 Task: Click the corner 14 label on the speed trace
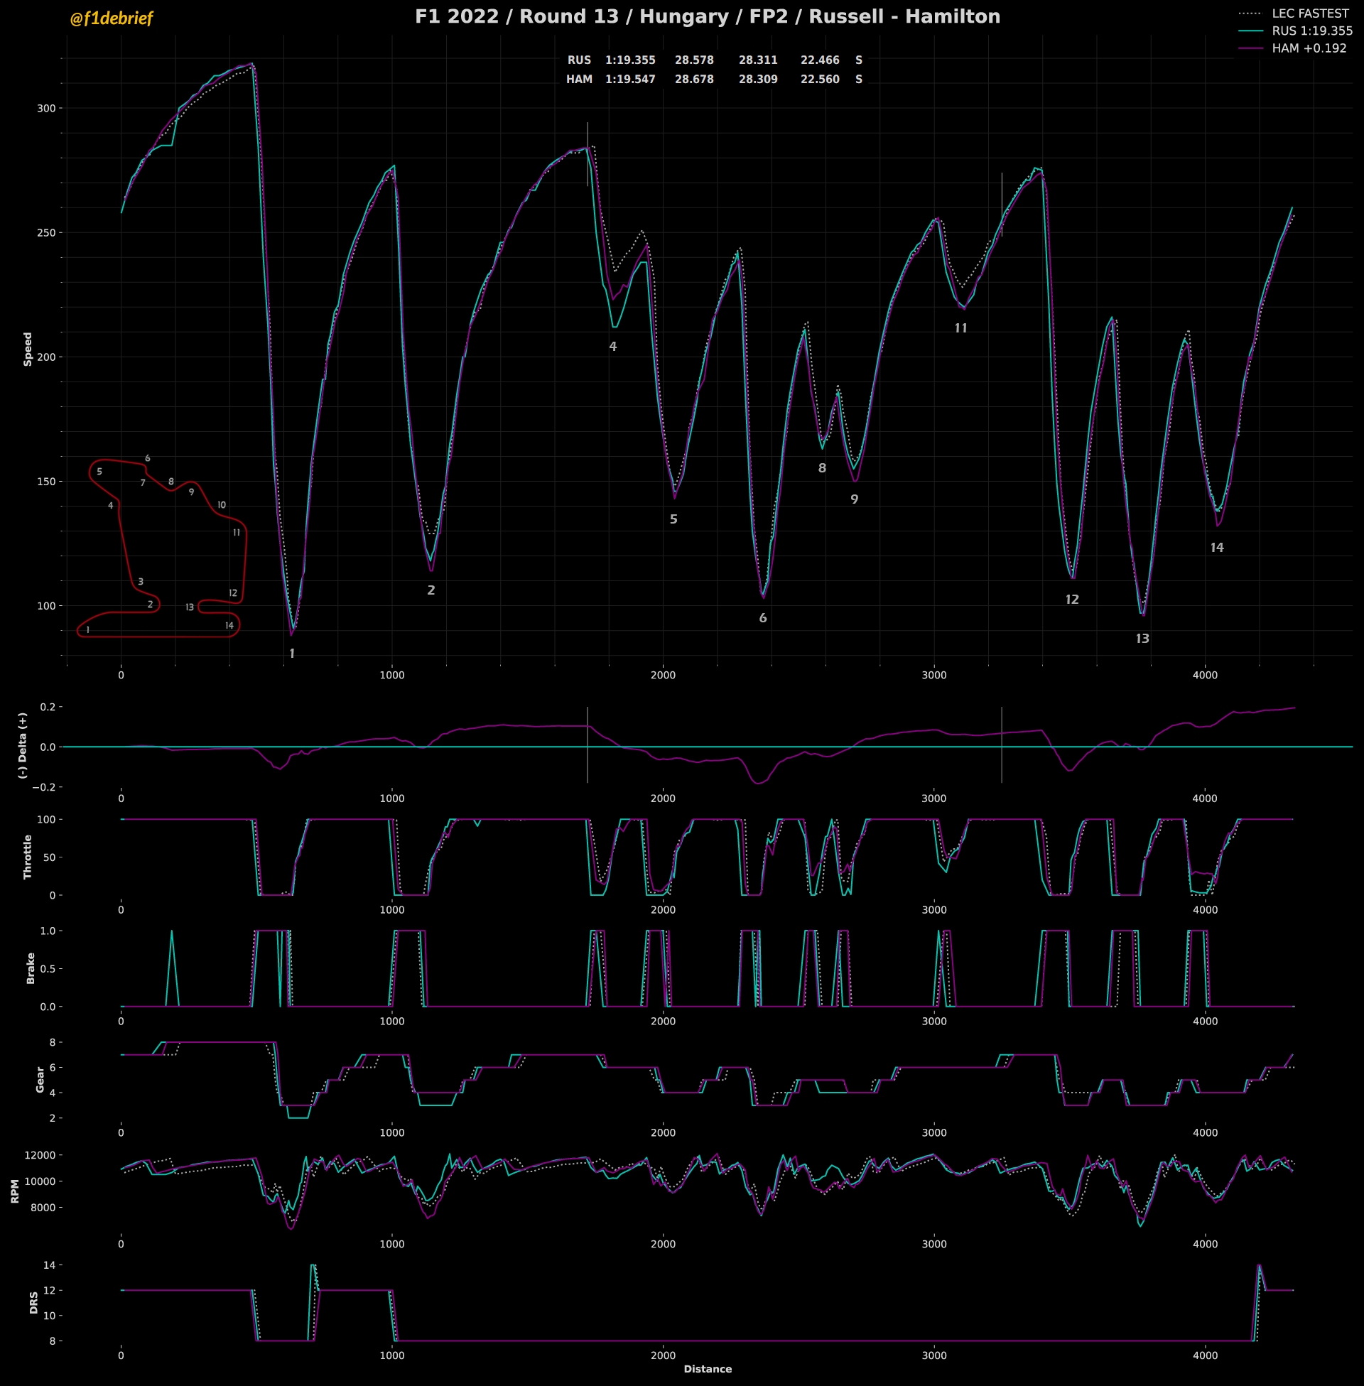[x=1216, y=547]
